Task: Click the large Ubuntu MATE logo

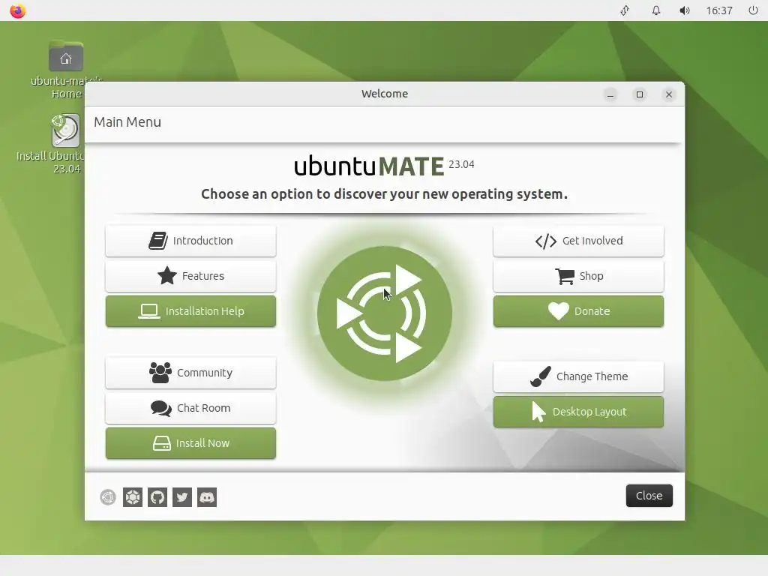Action: pos(385,313)
